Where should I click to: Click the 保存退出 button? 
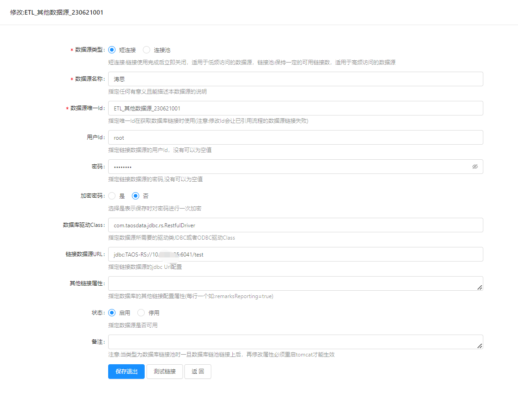click(126, 372)
